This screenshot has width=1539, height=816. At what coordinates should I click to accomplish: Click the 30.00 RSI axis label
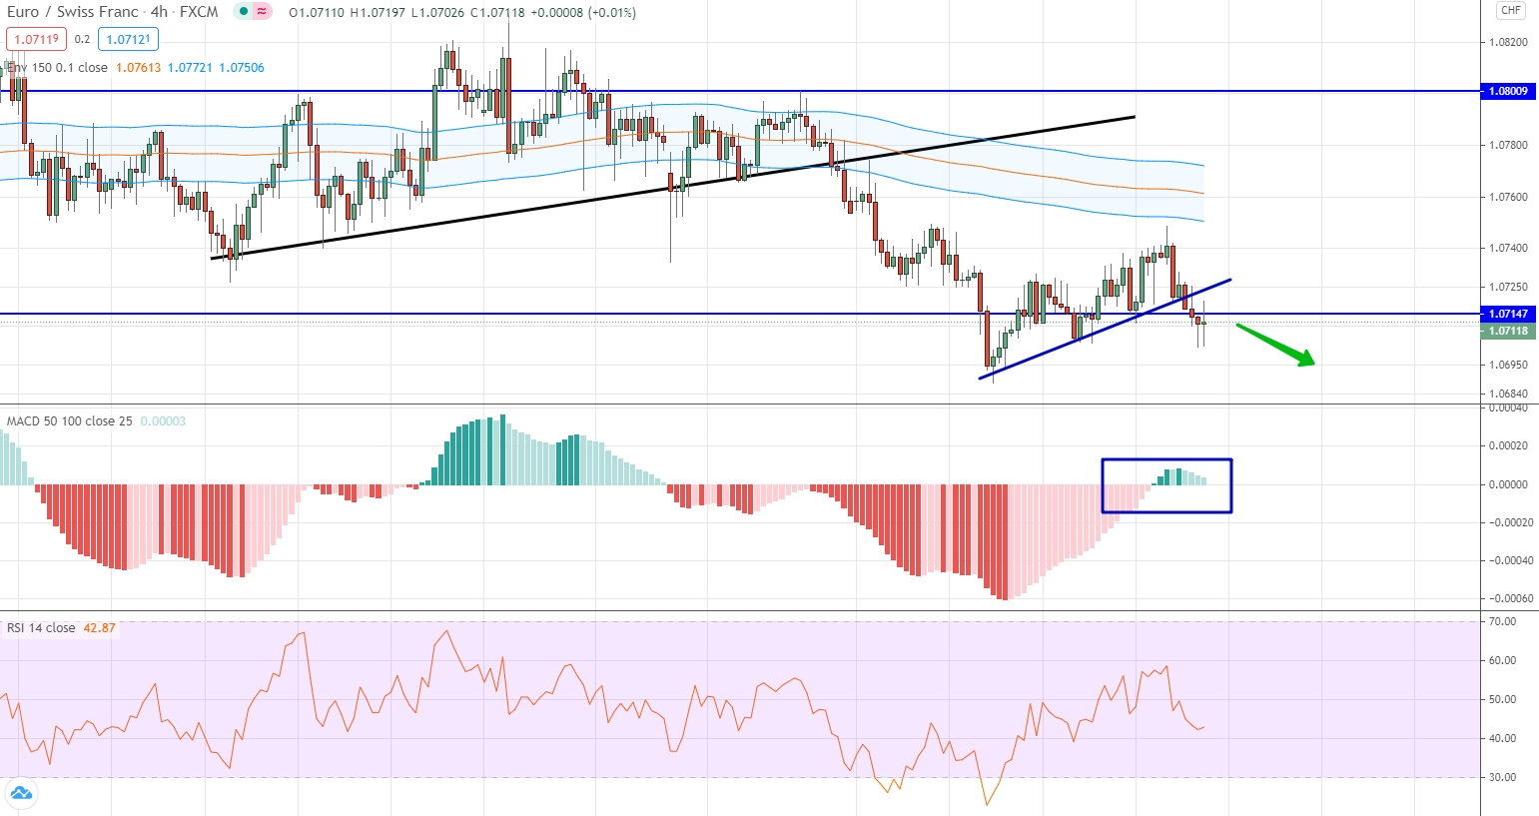tap(1502, 777)
